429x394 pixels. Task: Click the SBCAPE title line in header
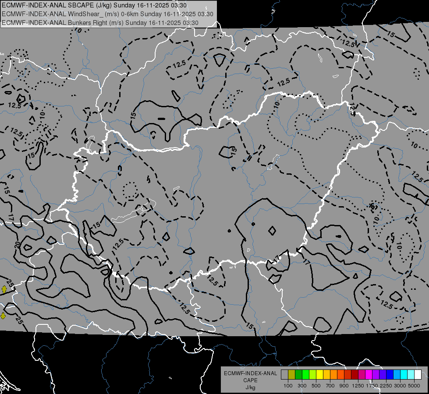click(94, 5)
